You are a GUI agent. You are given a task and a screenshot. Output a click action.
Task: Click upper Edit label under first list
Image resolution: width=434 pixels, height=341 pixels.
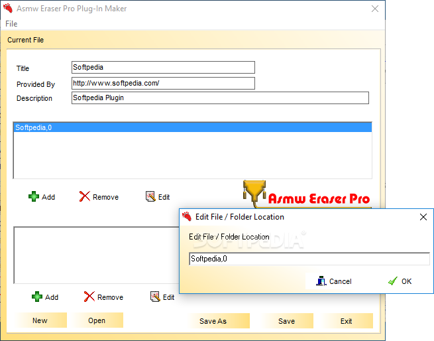coord(164,197)
